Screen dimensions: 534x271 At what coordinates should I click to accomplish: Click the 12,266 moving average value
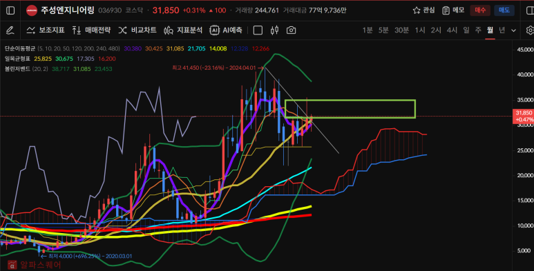(x=260, y=49)
